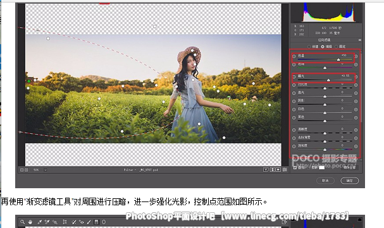Click the 清除全部 clear all button

pos(349,167)
